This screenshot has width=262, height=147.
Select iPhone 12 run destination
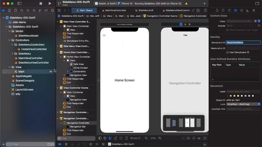coord(125,4)
